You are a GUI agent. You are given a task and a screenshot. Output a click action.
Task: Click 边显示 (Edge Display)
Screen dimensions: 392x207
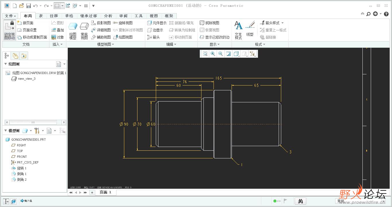click(155, 30)
